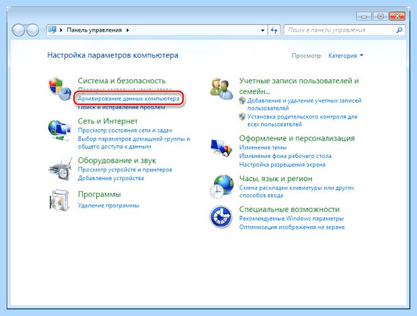Click the System and Security shield icon
Screen dimensions: 417x316
[x=60, y=89]
